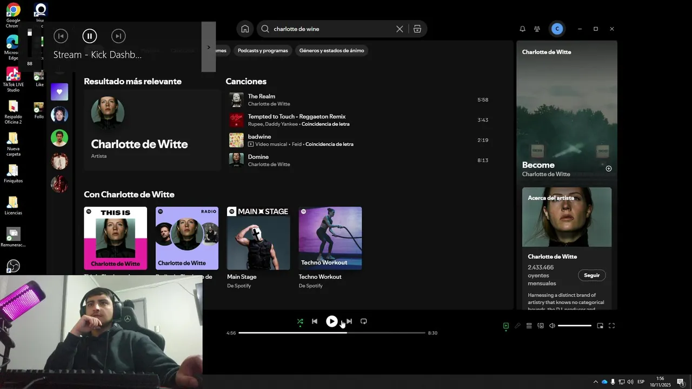The width and height of the screenshot is (692, 389).
Task: Open the 'Techno Workout' playlist cover
Action: pyautogui.click(x=330, y=238)
